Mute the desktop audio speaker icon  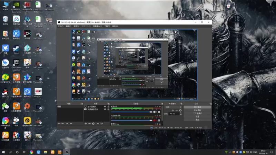[x=155, y=112]
